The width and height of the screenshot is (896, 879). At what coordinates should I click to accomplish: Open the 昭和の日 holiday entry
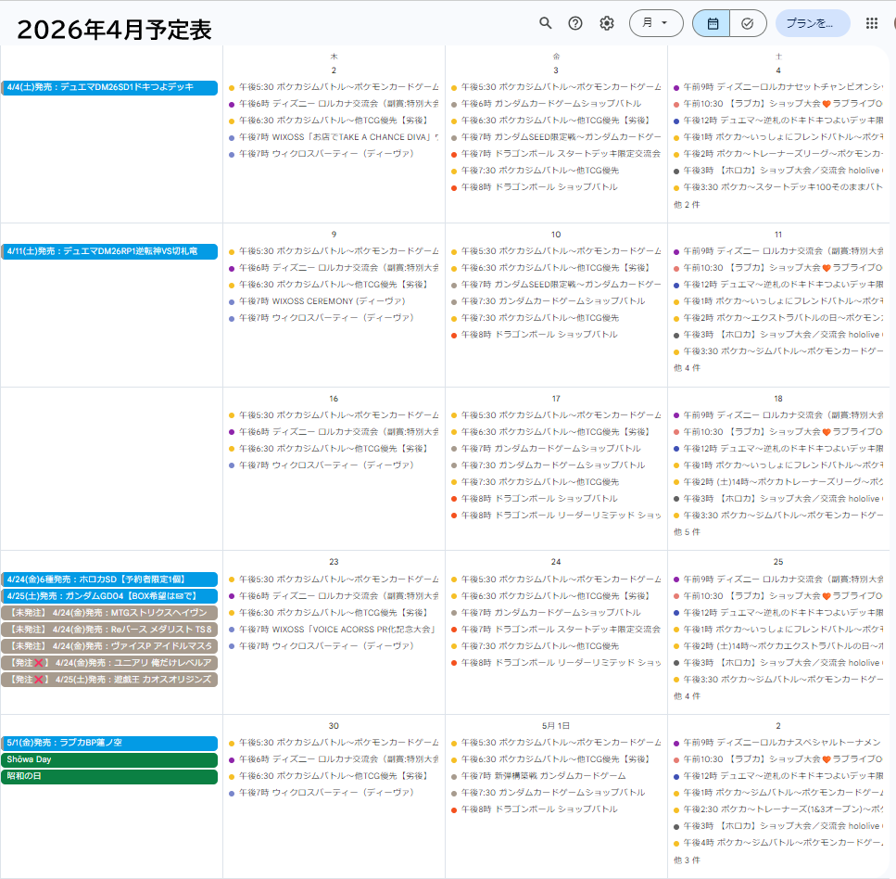tap(109, 777)
